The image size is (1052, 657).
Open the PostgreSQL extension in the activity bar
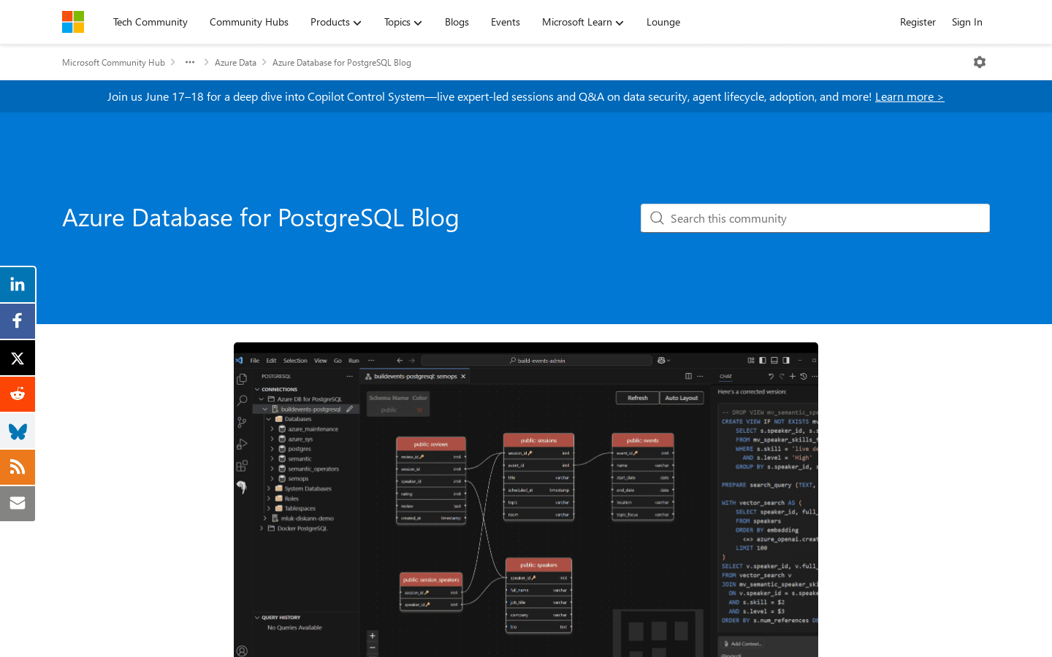tap(242, 488)
